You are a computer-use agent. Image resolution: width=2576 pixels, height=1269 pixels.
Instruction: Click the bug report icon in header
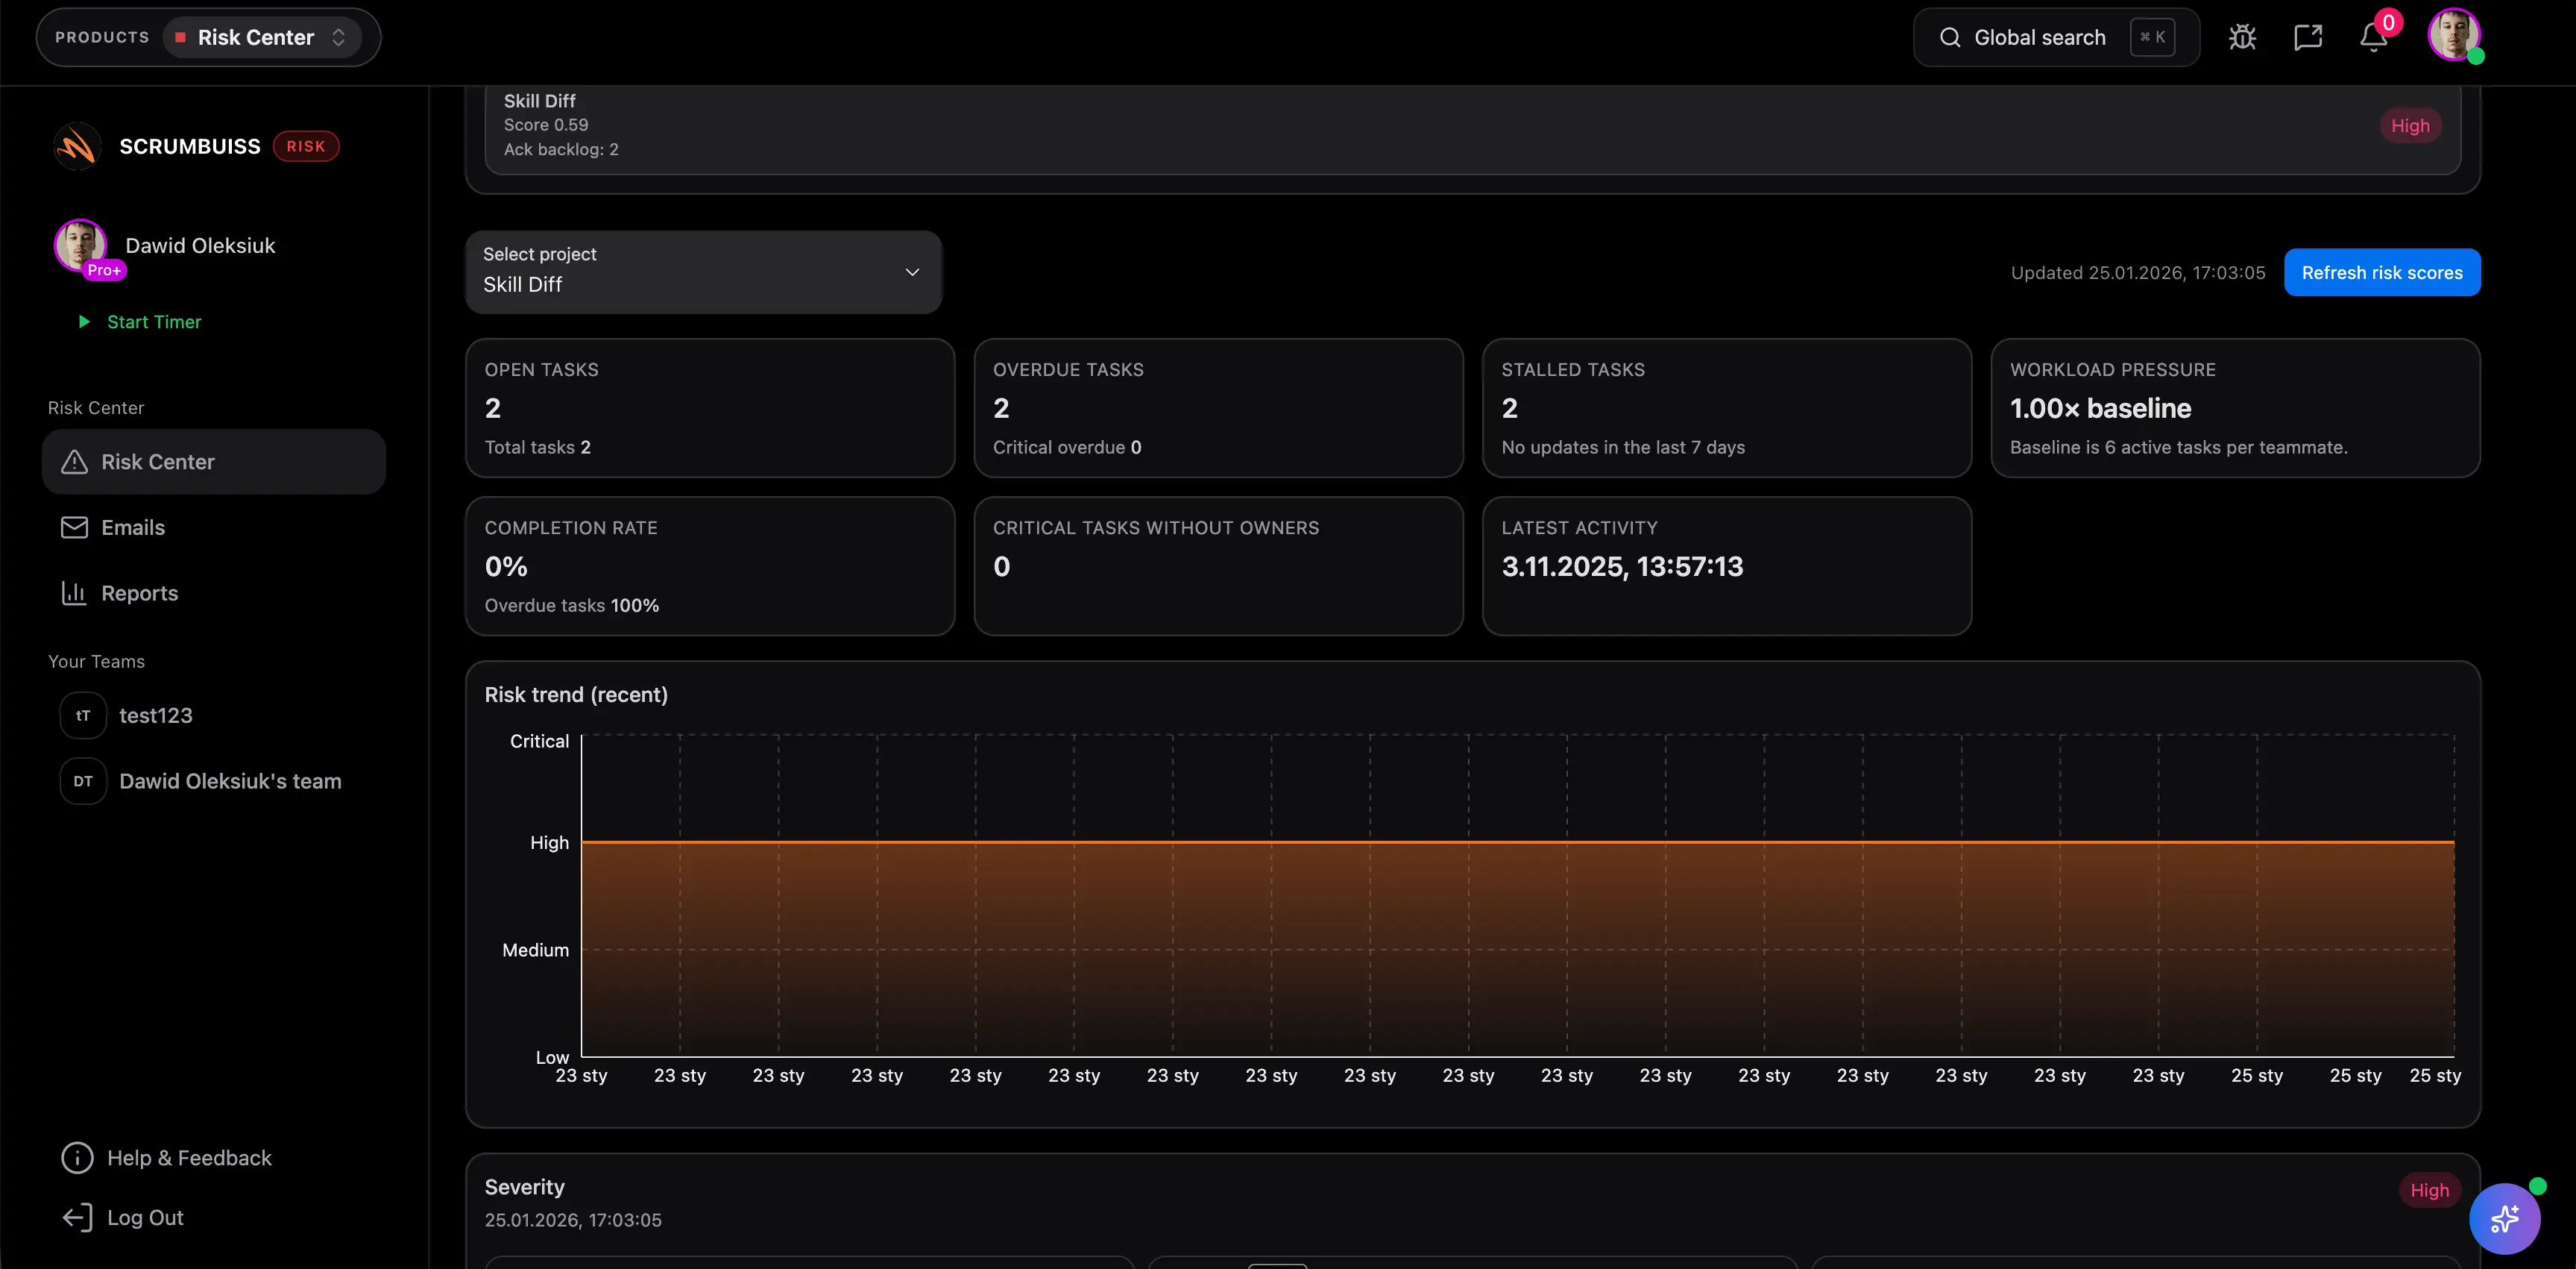pyautogui.click(x=2242, y=38)
